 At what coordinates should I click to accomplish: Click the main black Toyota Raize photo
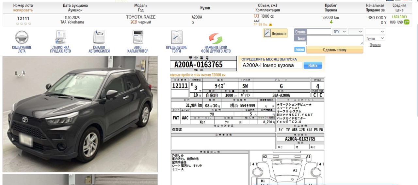pos(80,114)
